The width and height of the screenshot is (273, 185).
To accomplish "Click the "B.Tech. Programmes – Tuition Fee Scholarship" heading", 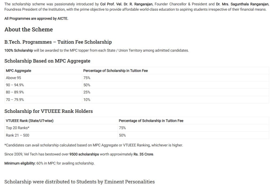I will (x=58, y=42).
